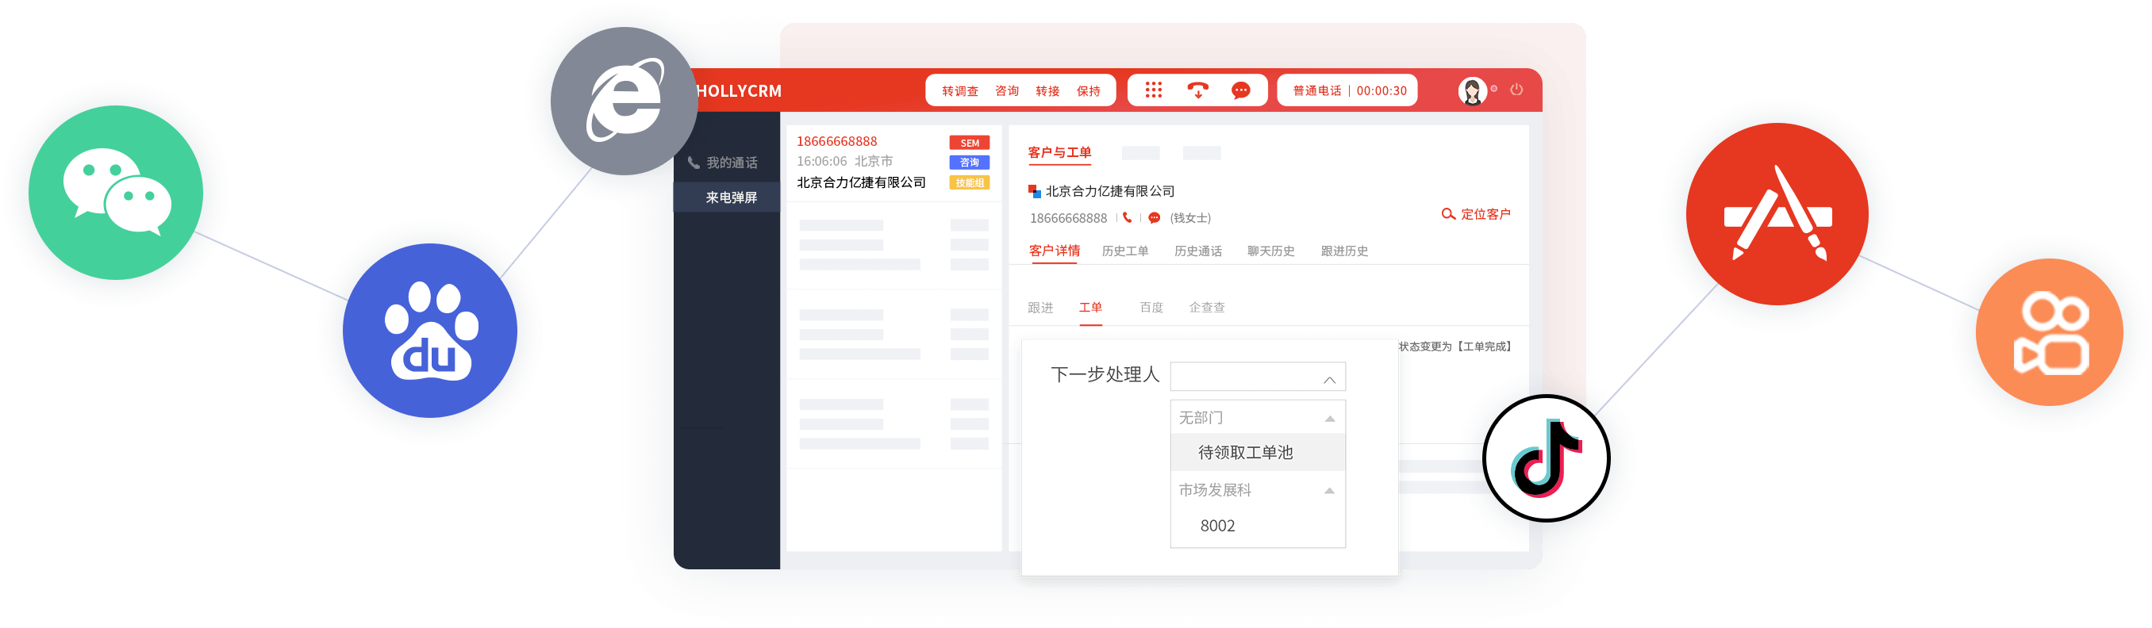Click the App Store icon
2152x628 pixels.
(1777, 215)
